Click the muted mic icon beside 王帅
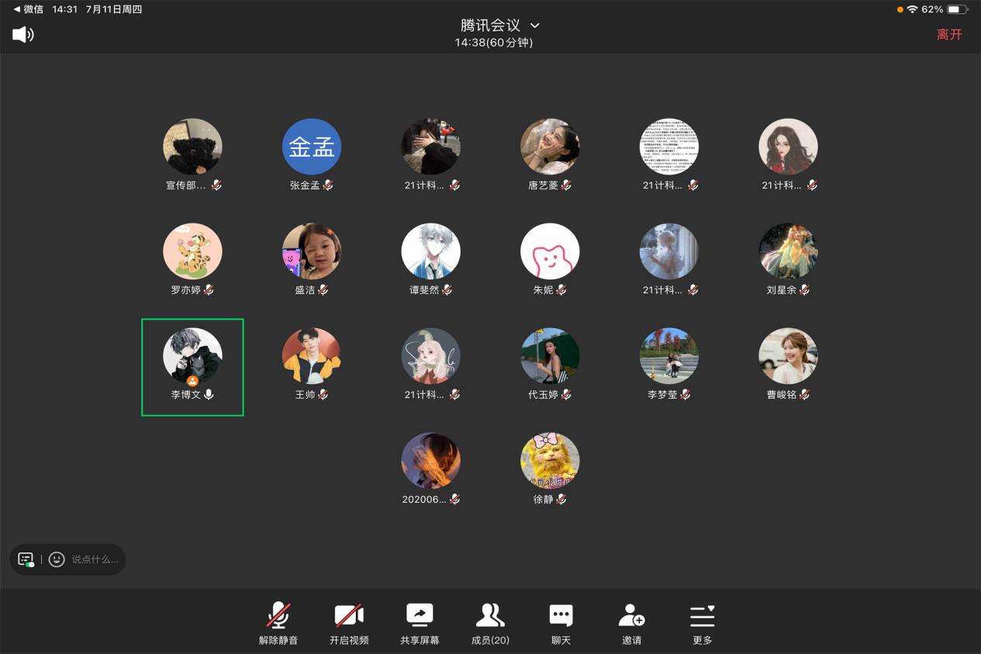The height and width of the screenshot is (654, 981). 323,395
